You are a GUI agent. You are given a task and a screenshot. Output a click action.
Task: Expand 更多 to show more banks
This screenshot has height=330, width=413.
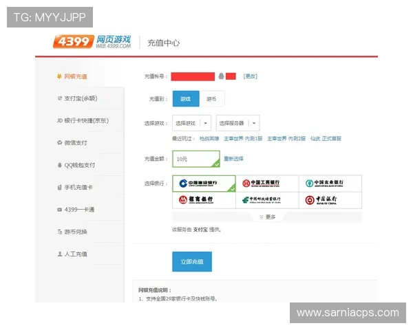click(267, 217)
